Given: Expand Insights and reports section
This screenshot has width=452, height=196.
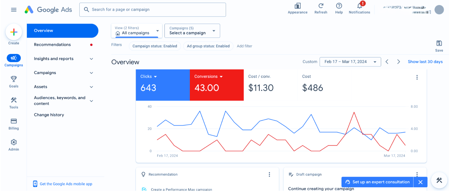Looking at the screenshot, I should 63,59.
